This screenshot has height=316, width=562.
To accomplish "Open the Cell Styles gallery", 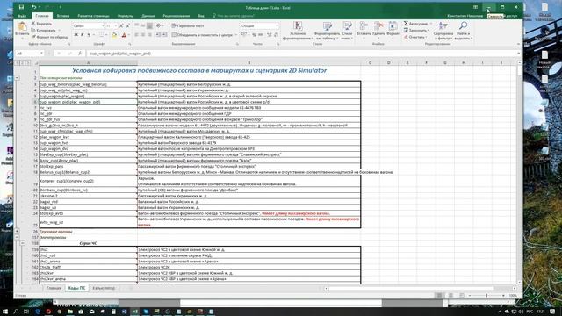I will point(347,31).
